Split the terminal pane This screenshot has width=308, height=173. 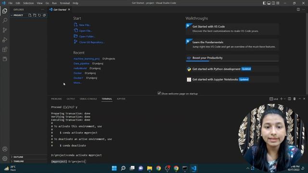coord(289,99)
